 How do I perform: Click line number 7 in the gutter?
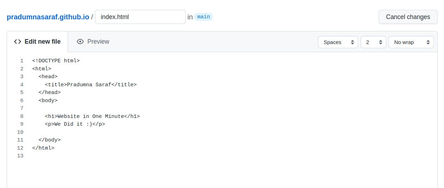[22, 108]
